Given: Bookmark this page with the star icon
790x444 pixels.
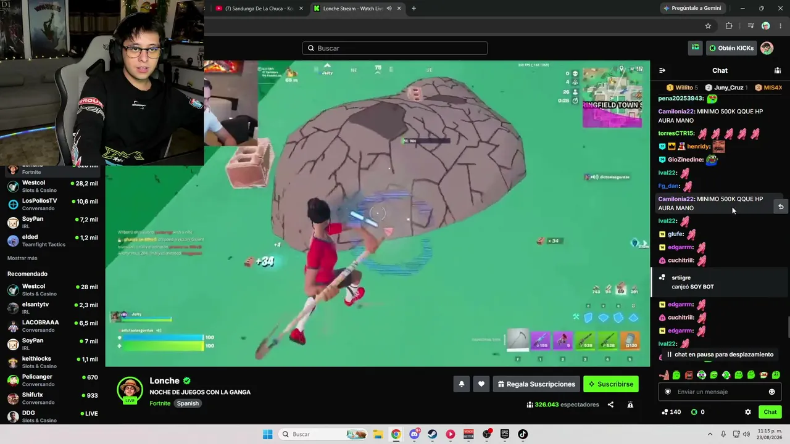Looking at the screenshot, I should (x=708, y=26).
